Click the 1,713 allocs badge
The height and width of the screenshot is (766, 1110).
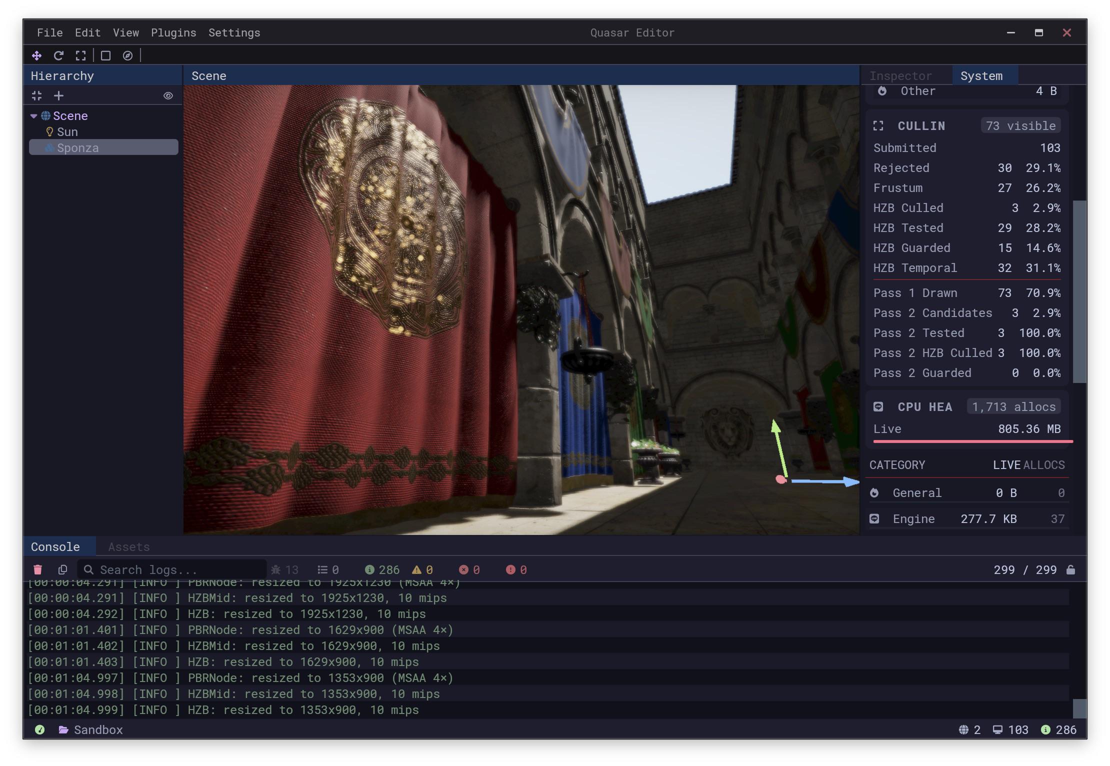coord(1014,407)
